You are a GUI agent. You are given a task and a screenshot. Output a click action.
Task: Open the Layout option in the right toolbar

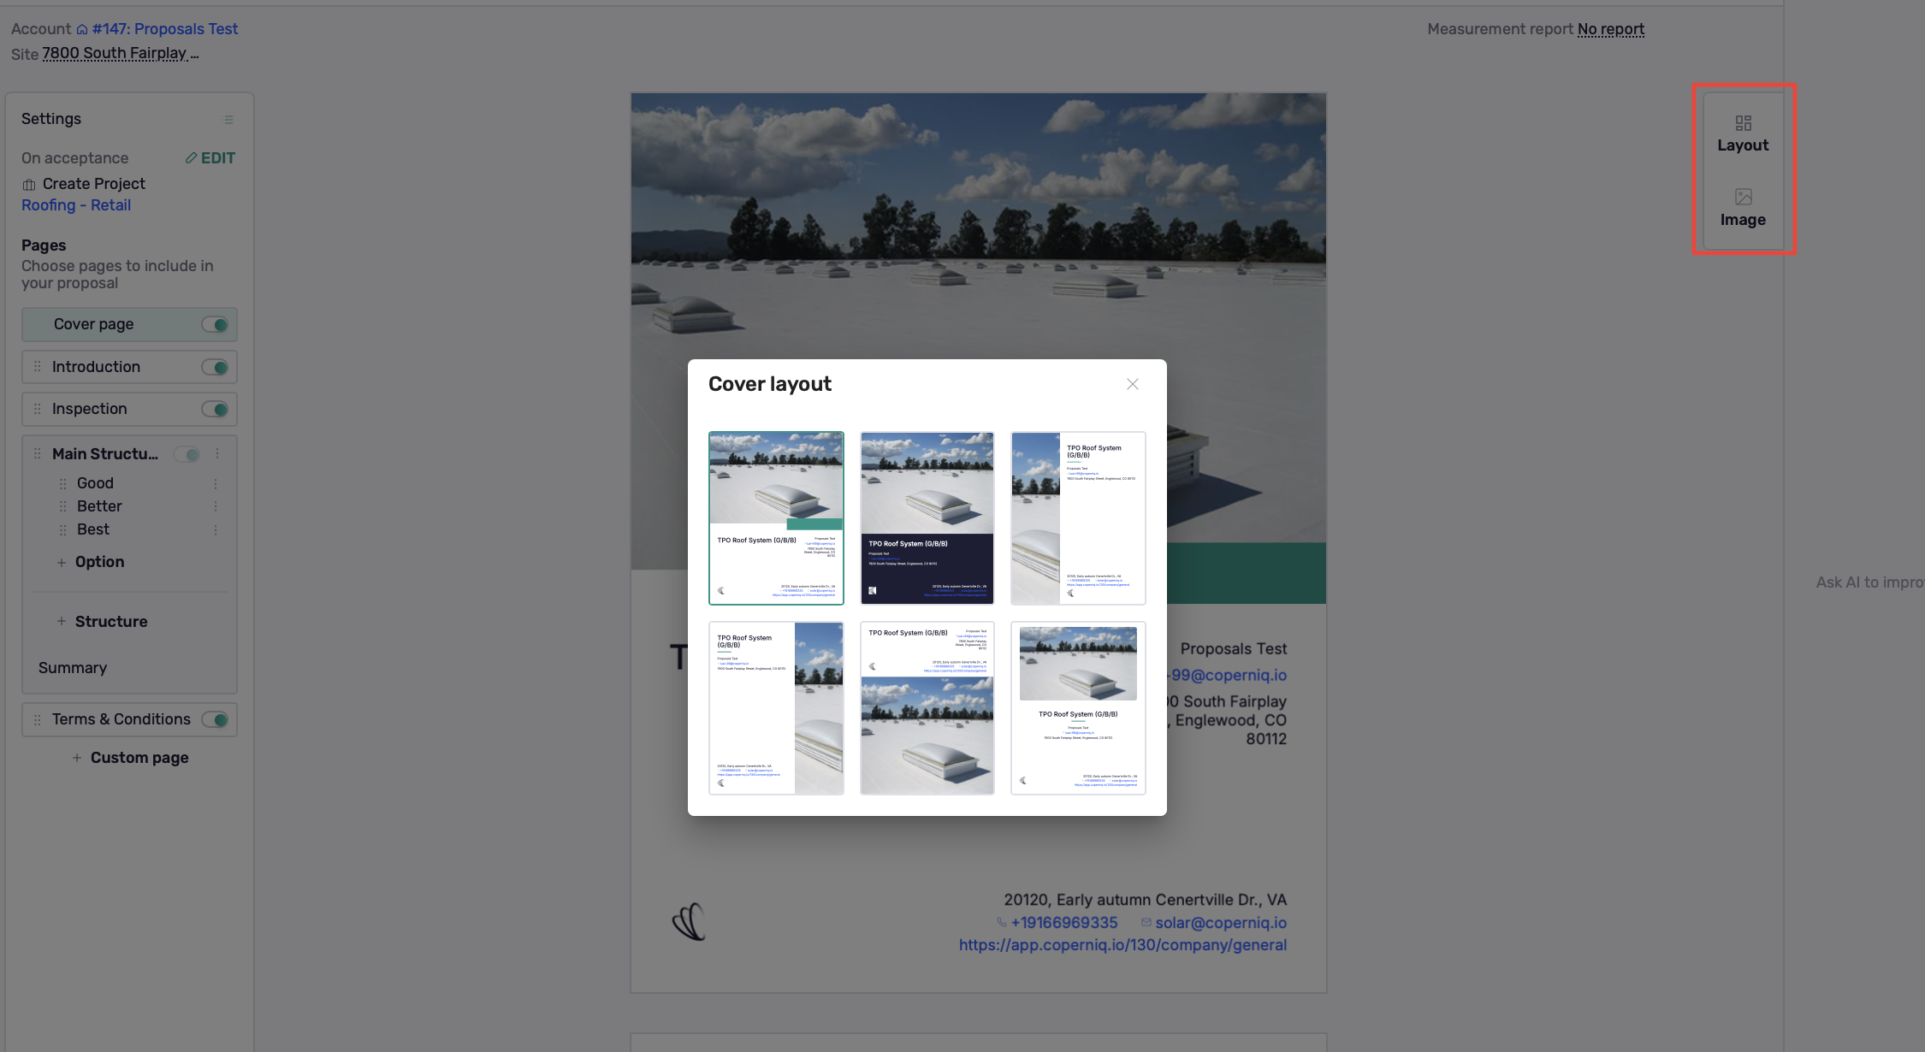pos(1743,134)
